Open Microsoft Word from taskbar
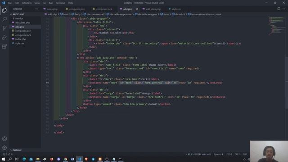The width and height of the screenshot is (288, 162). click(x=72, y=159)
